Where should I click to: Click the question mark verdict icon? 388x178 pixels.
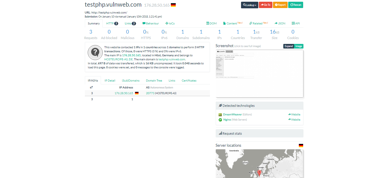[x=95, y=52]
